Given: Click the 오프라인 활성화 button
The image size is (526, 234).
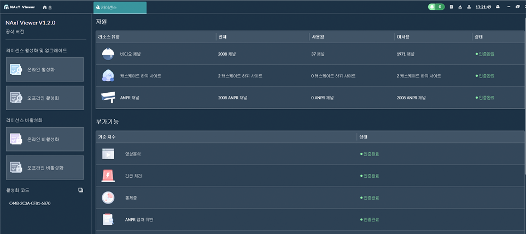Looking at the screenshot, I should point(45,98).
